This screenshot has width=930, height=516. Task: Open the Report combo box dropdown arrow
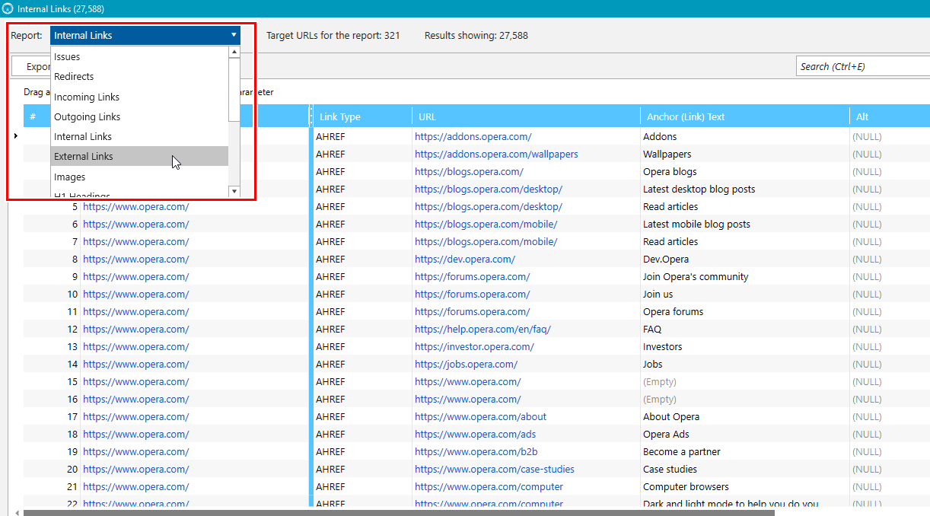234,35
